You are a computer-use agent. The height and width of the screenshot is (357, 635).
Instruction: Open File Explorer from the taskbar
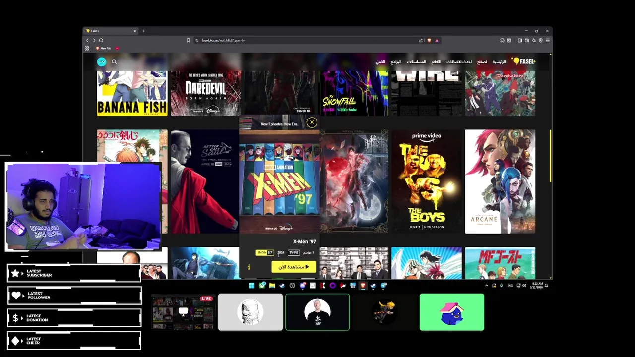tap(272, 285)
